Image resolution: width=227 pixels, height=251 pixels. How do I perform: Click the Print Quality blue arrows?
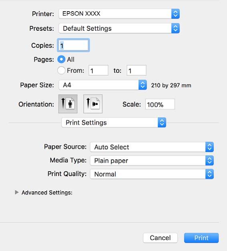tap(209, 174)
